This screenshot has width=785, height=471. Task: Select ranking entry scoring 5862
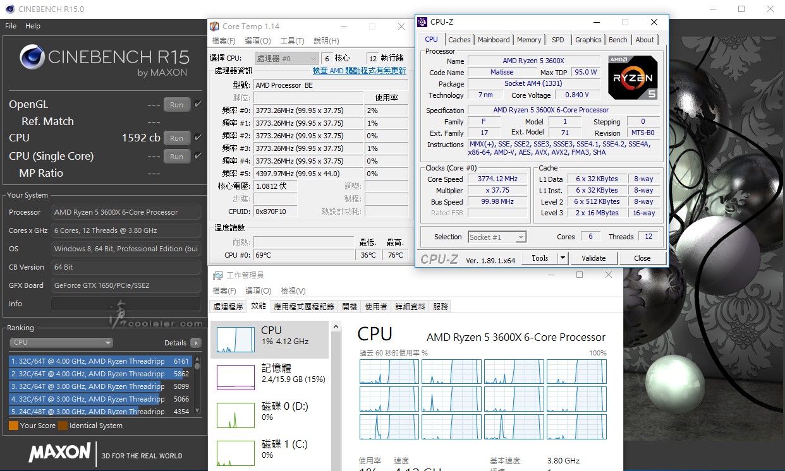point(101,374)
